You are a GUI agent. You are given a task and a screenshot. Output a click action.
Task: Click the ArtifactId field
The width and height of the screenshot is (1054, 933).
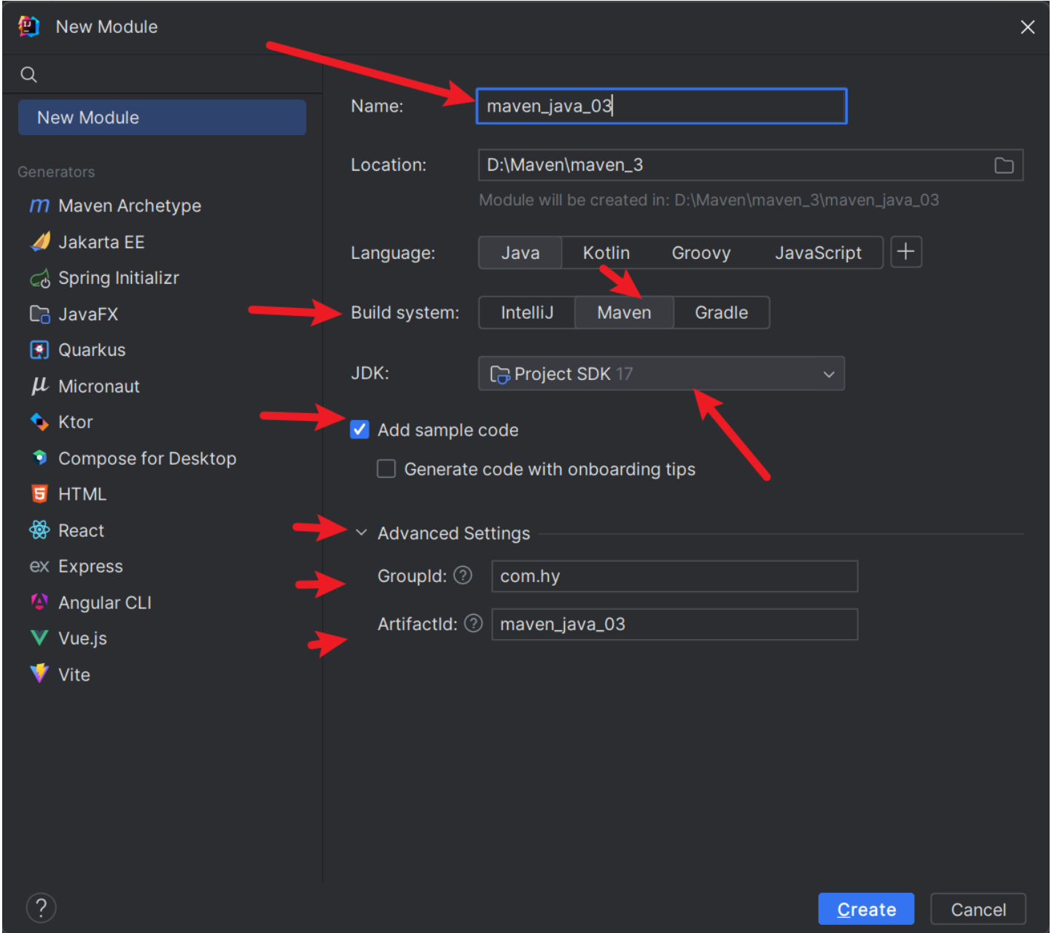[x=675, y=624]
